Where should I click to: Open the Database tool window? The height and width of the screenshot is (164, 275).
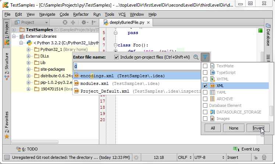[x=268, y=35]
